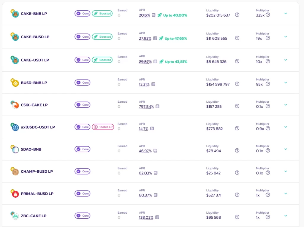Image resolution: width=304 pixels, height=227 pixels.
Task: Click the CAKE-USDT LP token pair icon
Action: coord(15,60)
